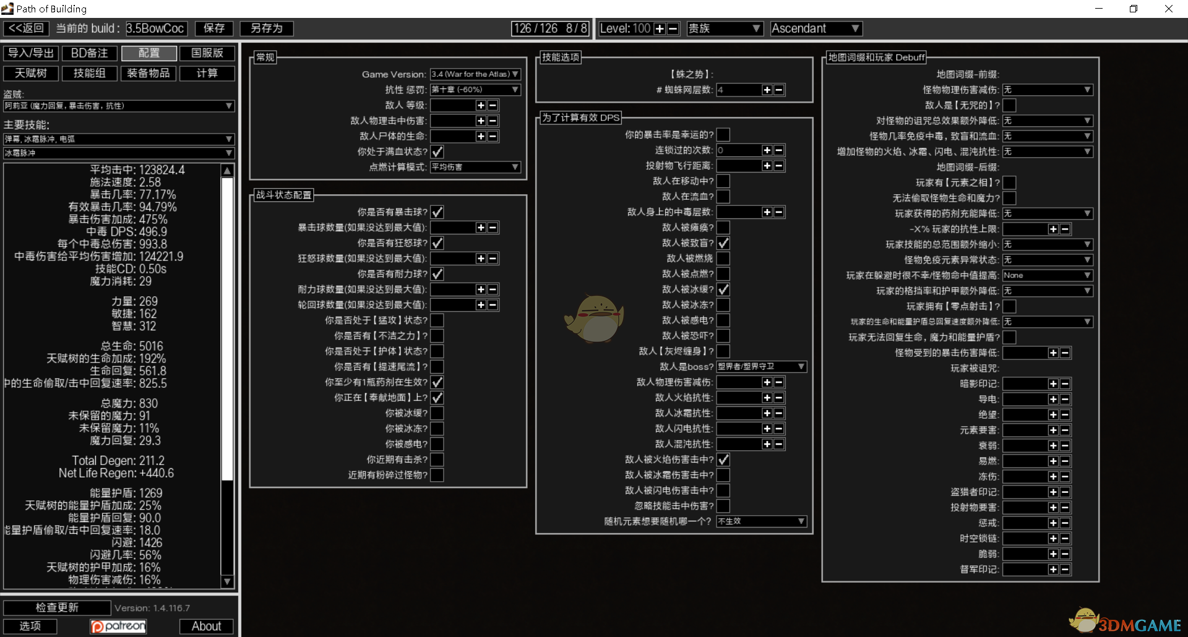1188x637 pixels.
Task: Open 装备物品 tab
Action: [x=148, y=74]
